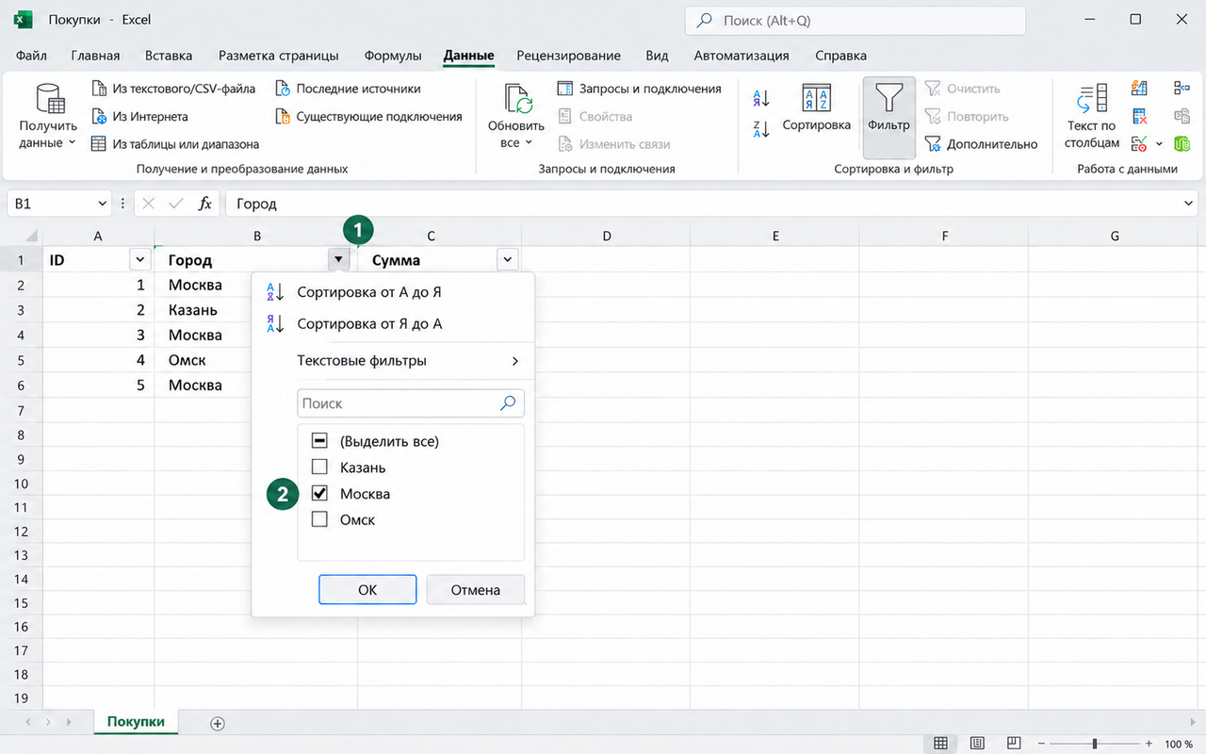Switch to the Вставка ribbon tab
Image resolution: width=1206 pixels, height=754 pixels.
[x=170, y=56]
